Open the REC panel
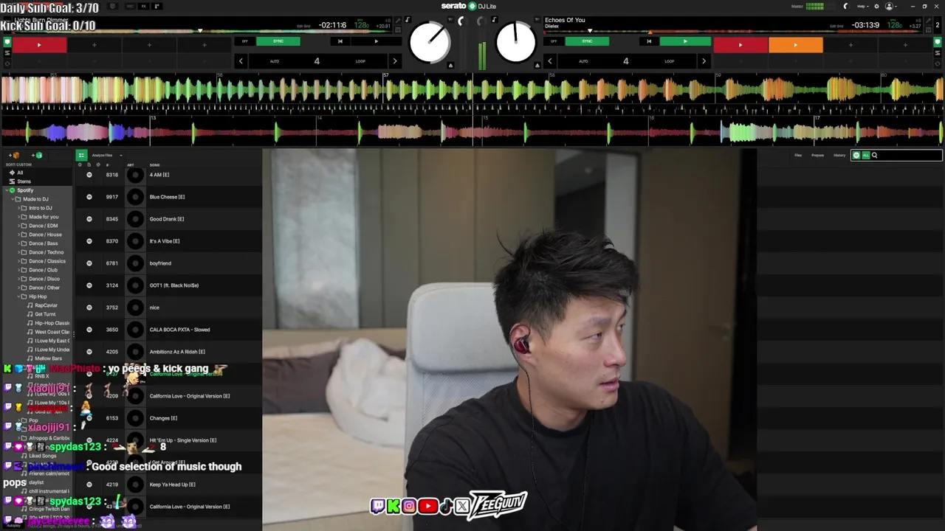This screenshot has width=945, height=531. coord(130,7)
